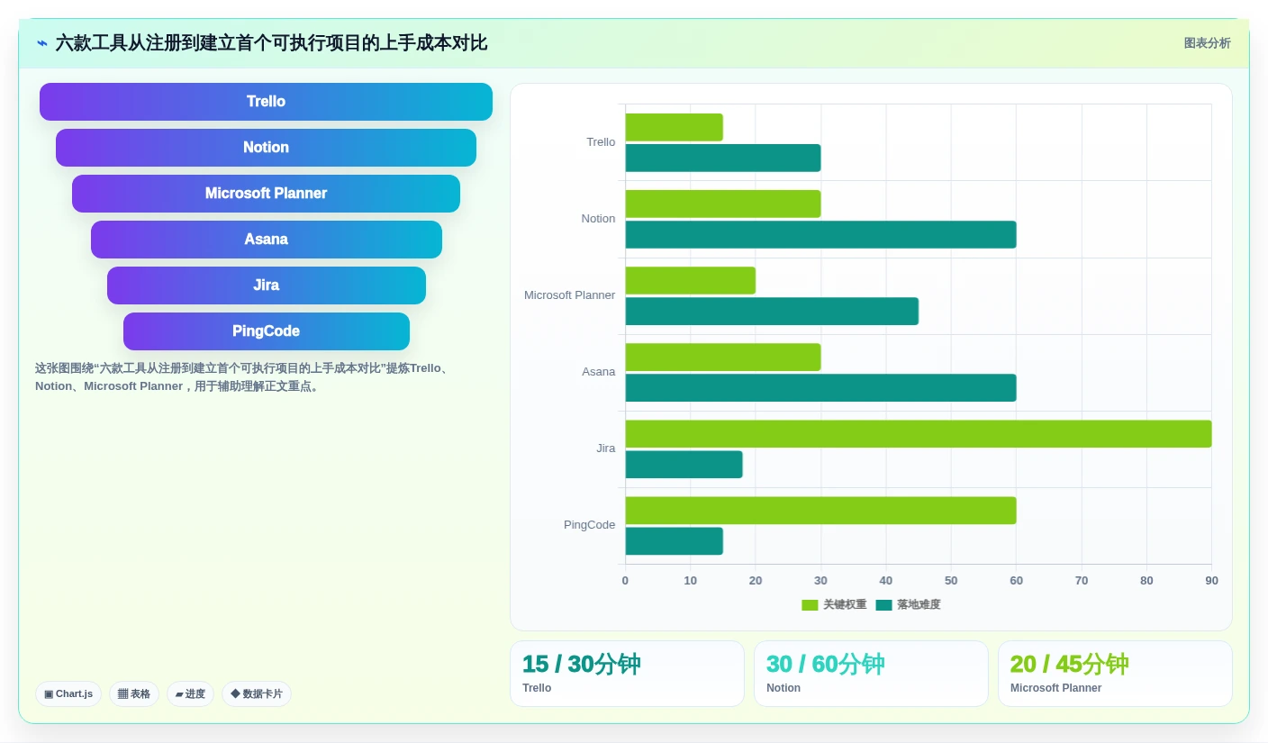Click Notion's teal chart bar
Screen dimensions: 1268x743
(x=820, y=234)
